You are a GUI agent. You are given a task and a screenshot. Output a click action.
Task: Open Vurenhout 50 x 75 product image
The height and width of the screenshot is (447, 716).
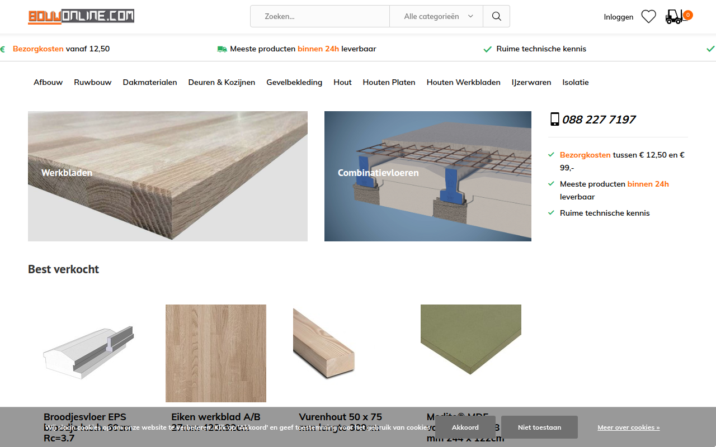324,343
